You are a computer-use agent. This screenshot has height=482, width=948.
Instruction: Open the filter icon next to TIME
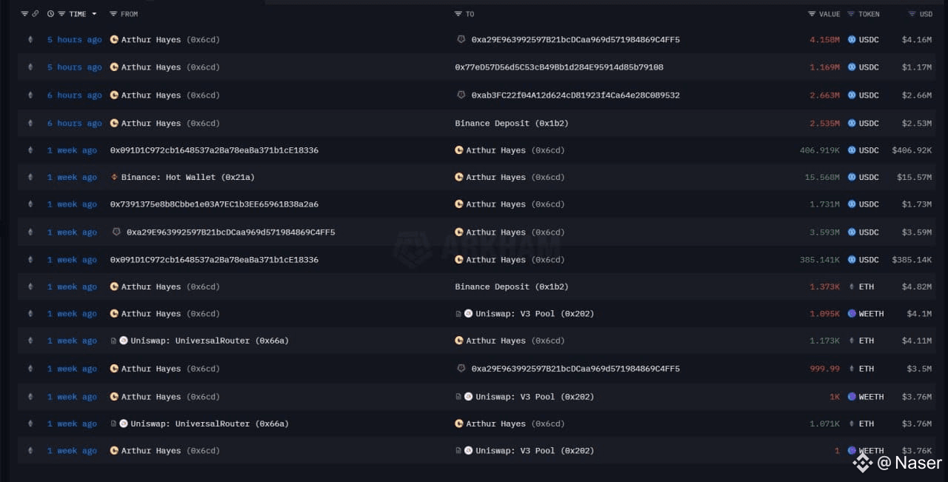tap(61, 14)
